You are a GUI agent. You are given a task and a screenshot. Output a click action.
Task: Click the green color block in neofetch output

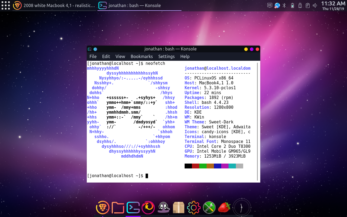203,166
